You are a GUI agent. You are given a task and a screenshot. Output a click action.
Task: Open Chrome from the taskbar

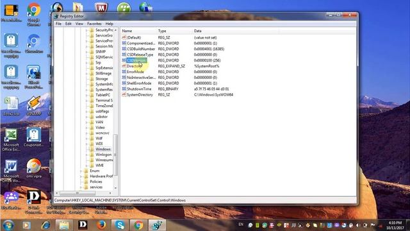pyautogui.click(x=138, y=225)
